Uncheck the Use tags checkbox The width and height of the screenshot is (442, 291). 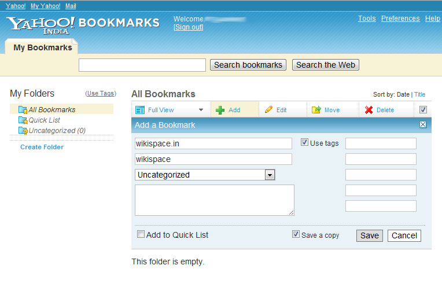pyautogui.click(x=304, y=142)
